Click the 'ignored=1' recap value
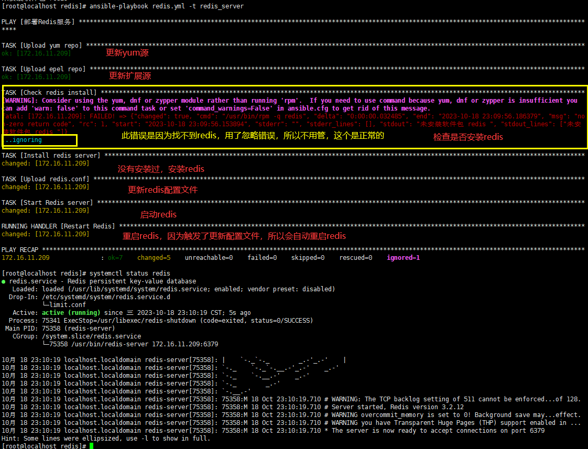The image size is (588, 449). 404,257
